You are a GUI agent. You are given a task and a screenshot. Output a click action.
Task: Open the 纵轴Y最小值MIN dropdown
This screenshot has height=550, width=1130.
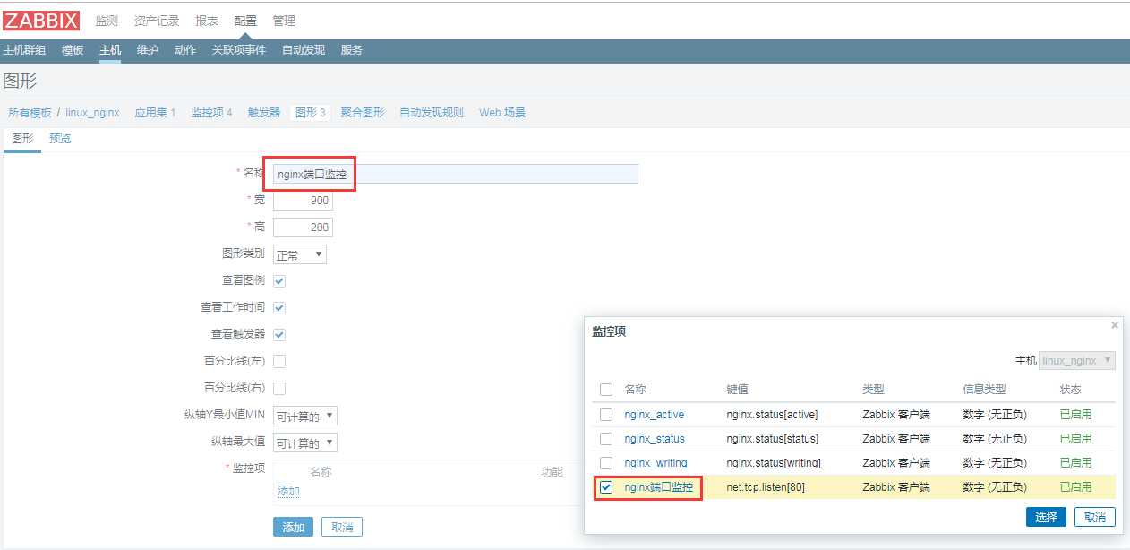305,416
